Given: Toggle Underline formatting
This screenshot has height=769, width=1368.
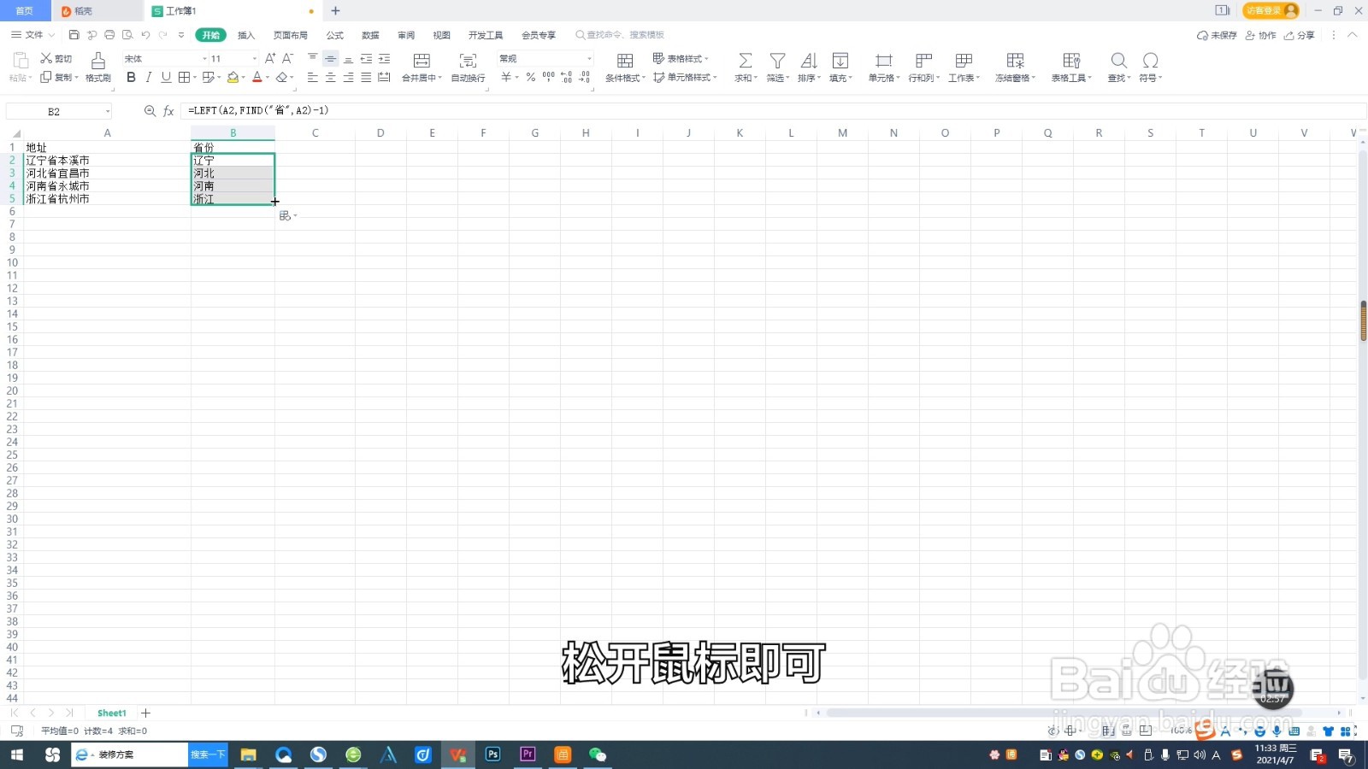Looking at the screenshot, I should tap(166, 78).
